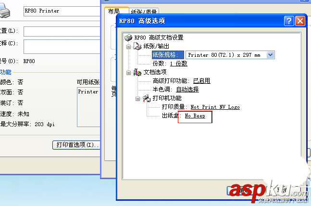This screenshot has width=311, height=206.
Task: Select the 半色调 label
Action: (162, 90)
